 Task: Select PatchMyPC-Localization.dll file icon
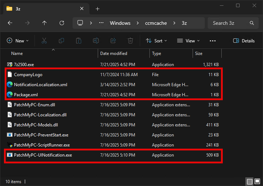point(10,115)
